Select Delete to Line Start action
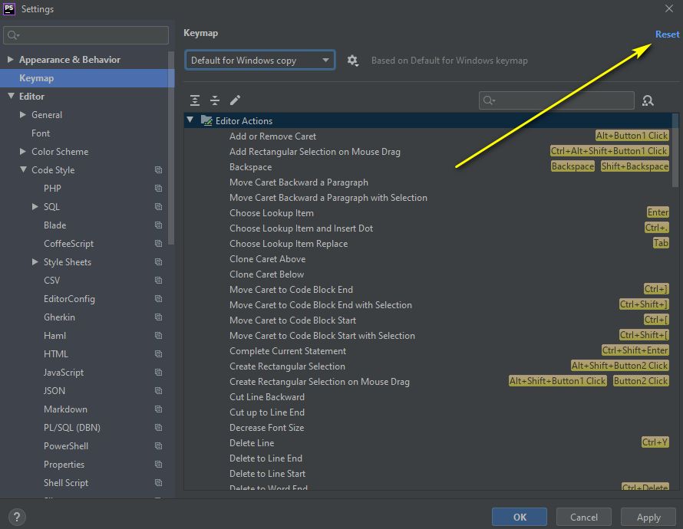 (427, 474)
